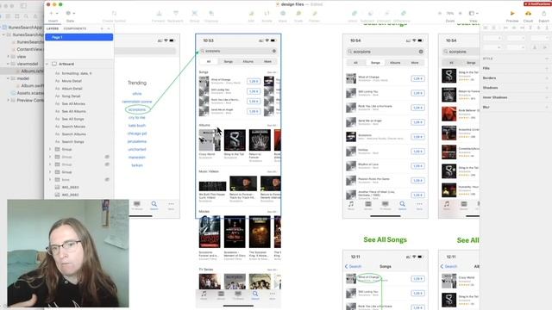552x310 pixels.
Task: Collapse the pages list chevron
Action: (109, 28)
